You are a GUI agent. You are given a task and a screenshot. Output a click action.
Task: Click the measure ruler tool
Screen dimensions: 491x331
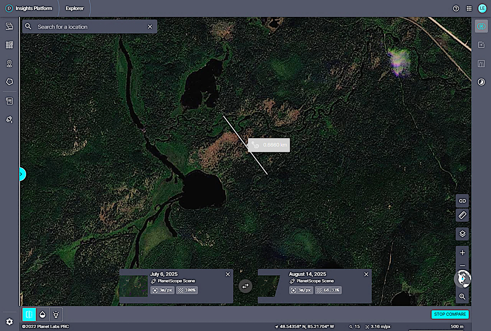[x=462, y=215]
